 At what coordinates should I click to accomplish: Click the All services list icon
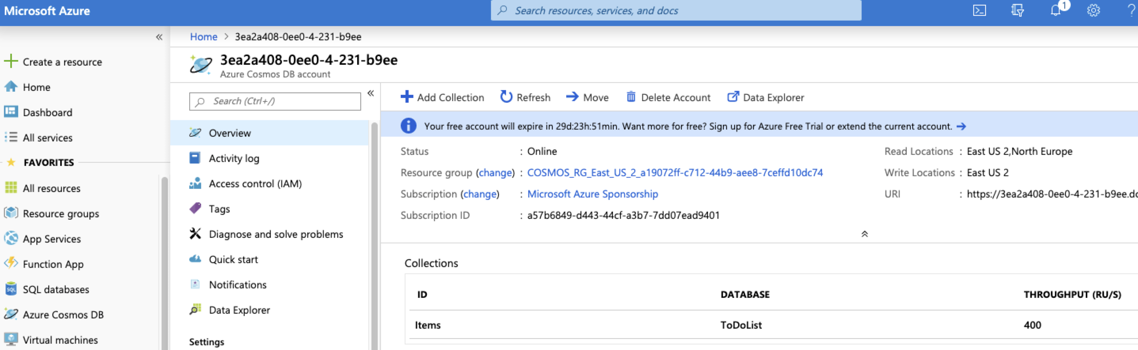(x=11, y=137)
